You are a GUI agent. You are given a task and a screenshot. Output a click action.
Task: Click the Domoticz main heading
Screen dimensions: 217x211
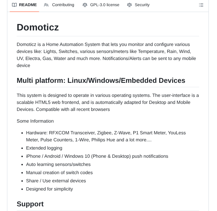[x=38, y=27]
